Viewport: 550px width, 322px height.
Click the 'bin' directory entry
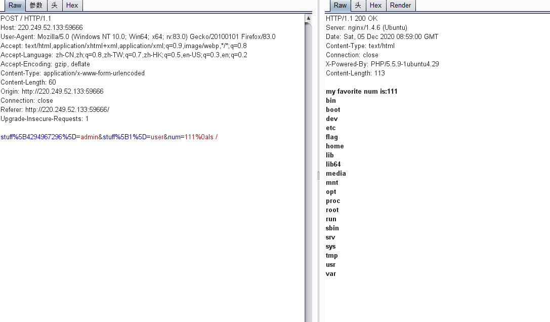[331, 100]
